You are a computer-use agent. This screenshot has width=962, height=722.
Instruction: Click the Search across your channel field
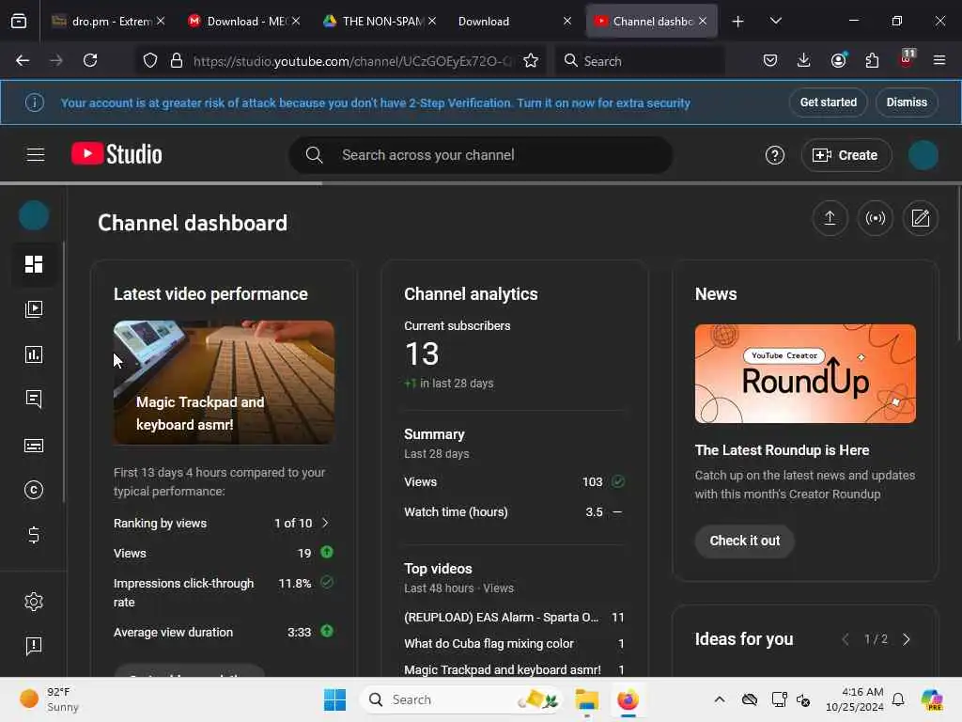(481, 155)
